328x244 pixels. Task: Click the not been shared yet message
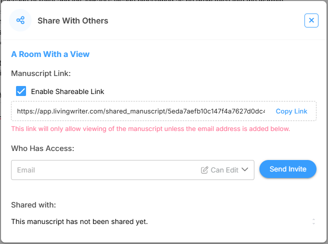pyautogui.click(x=80, y=221)
